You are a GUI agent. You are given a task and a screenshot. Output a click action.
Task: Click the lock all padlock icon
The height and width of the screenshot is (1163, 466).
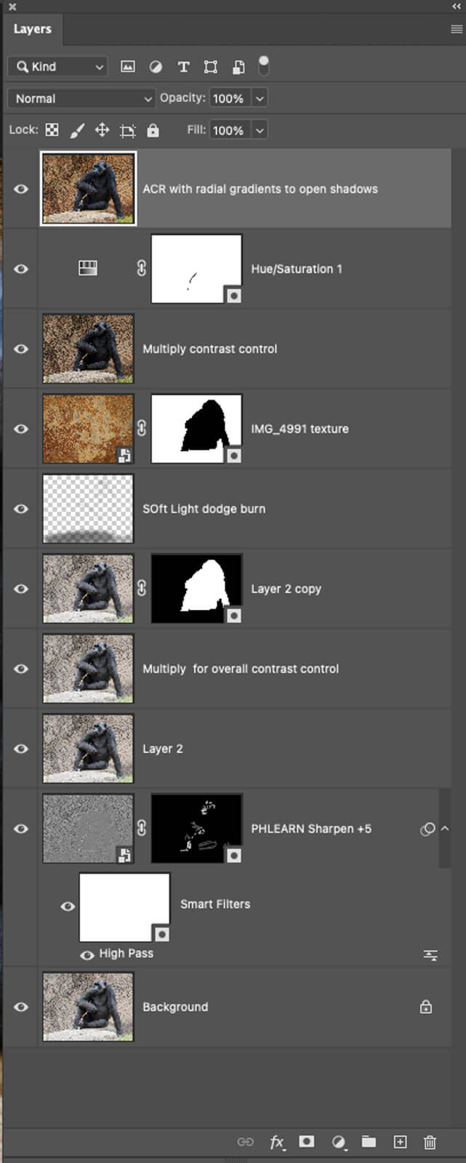tap(153, 130)
